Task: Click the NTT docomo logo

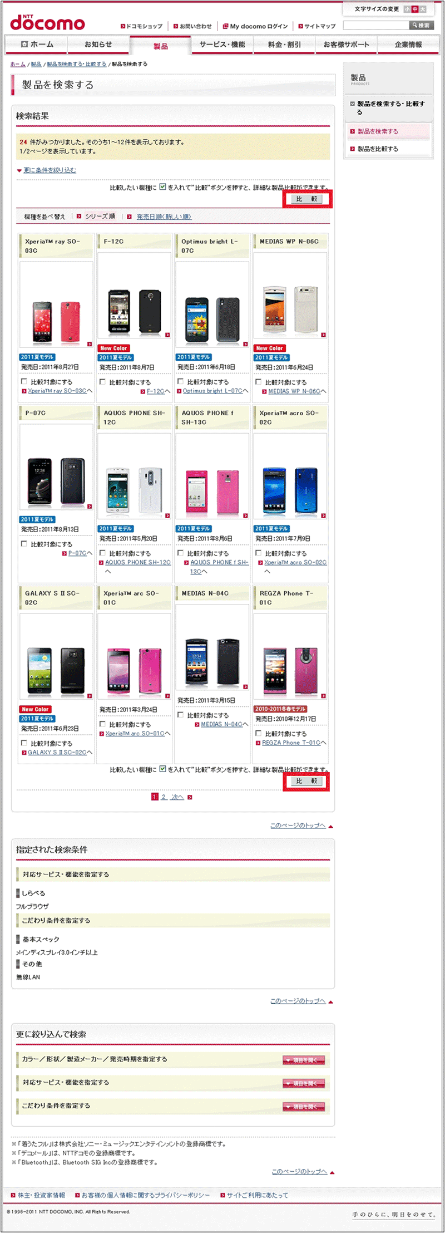Action: [x=47, y=22]
